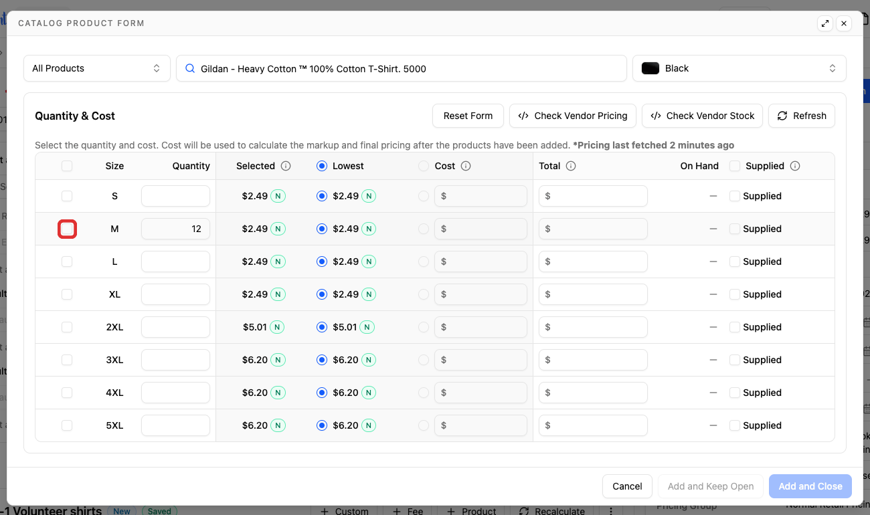Check the row checkbox for size M
Viewport: 870px width, 515px height.
67,229
